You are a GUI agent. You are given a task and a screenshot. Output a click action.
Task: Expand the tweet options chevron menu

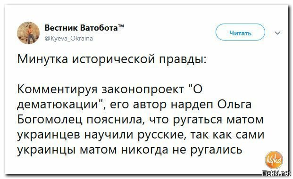click(x=278, y=33)
